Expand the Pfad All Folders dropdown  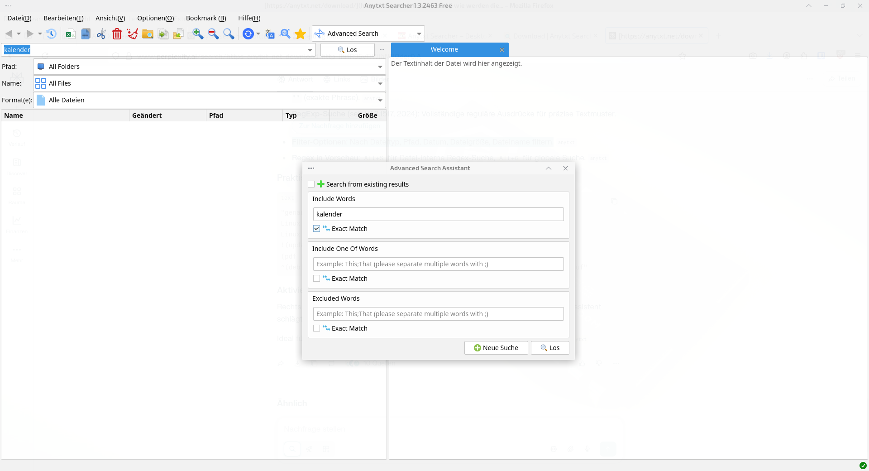click(380, 67)
